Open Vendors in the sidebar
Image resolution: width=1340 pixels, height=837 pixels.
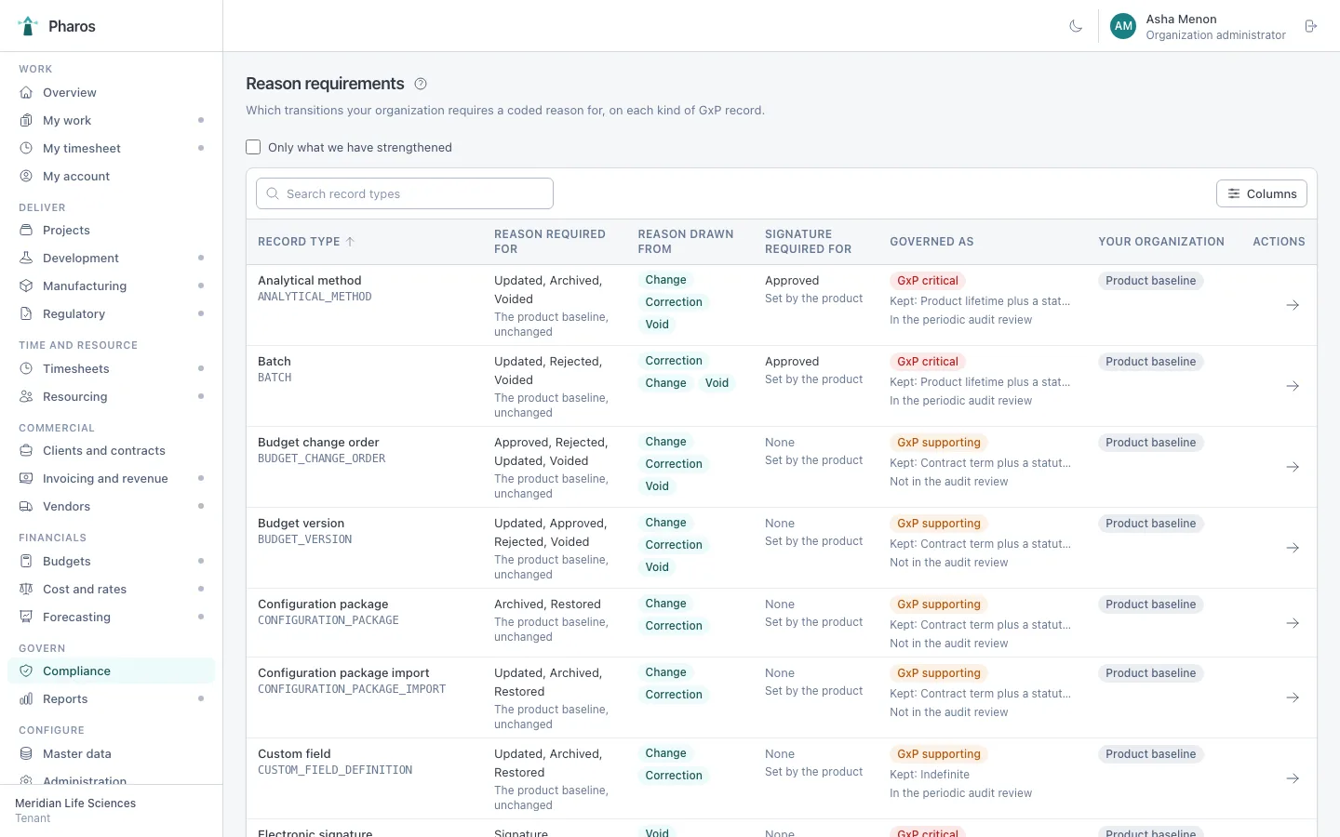(x=111, y=506)
